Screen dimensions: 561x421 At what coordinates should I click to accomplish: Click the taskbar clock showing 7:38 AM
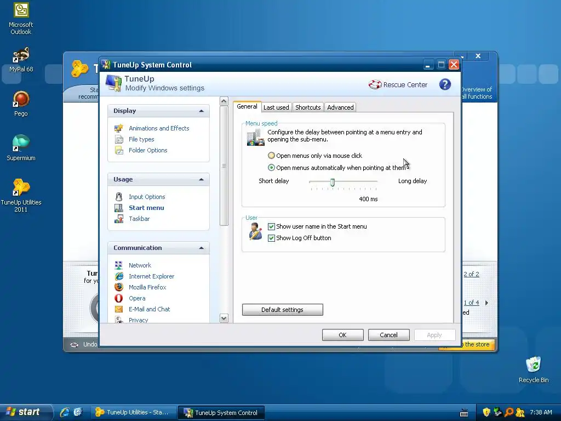pyautogui.click(x=541, y=412)
